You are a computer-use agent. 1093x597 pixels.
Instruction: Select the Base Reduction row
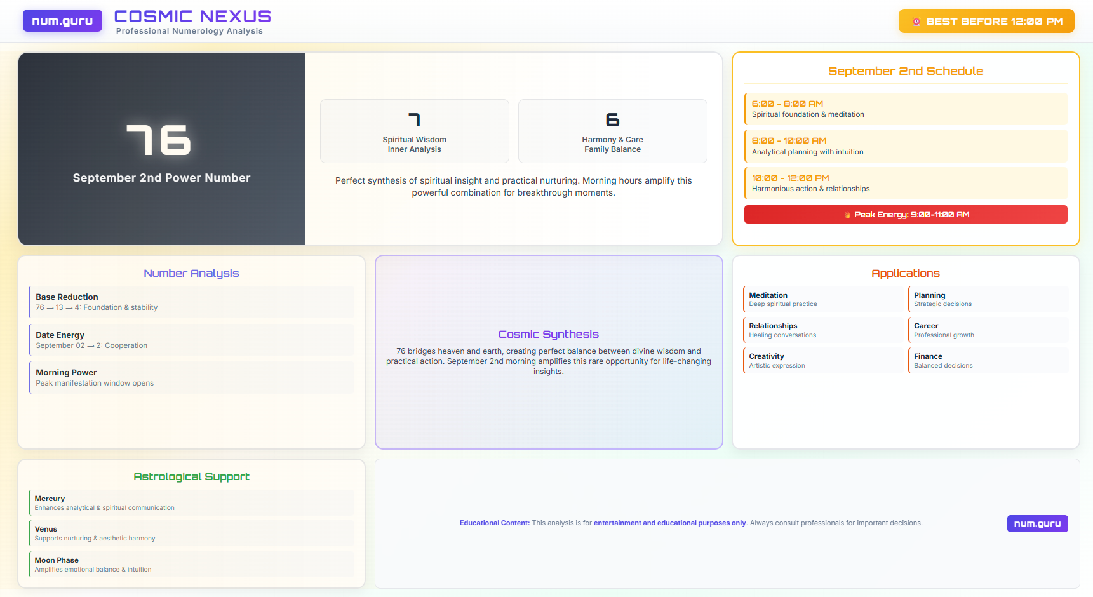(x=191, y=302)
